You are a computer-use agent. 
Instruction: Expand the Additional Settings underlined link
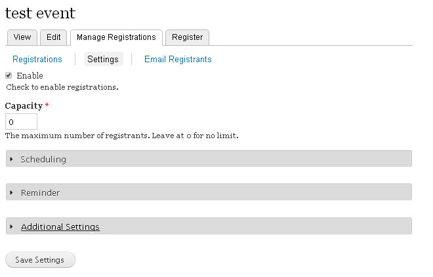(x=60, y=227)
